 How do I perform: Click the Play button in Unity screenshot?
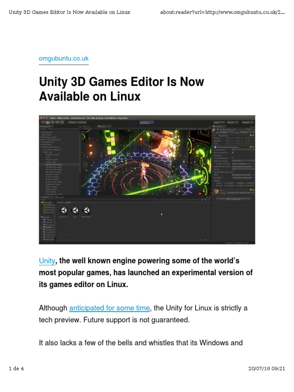pyautogui.click(x=142, y=122)
